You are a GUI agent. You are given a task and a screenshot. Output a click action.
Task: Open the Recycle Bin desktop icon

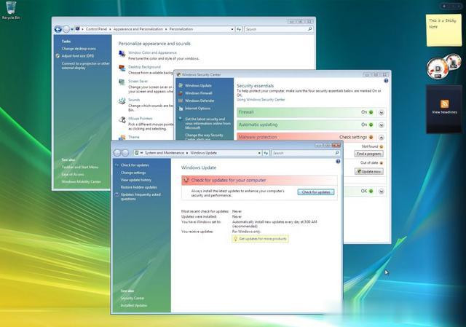pyautogui.click(x=11, y=9)
